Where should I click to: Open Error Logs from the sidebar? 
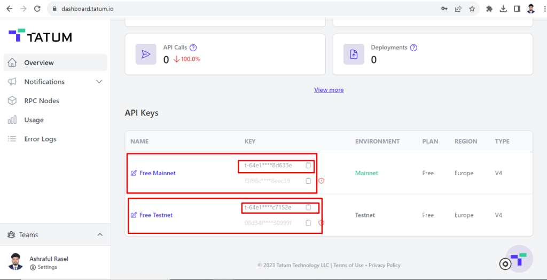(x=40, y=139)
